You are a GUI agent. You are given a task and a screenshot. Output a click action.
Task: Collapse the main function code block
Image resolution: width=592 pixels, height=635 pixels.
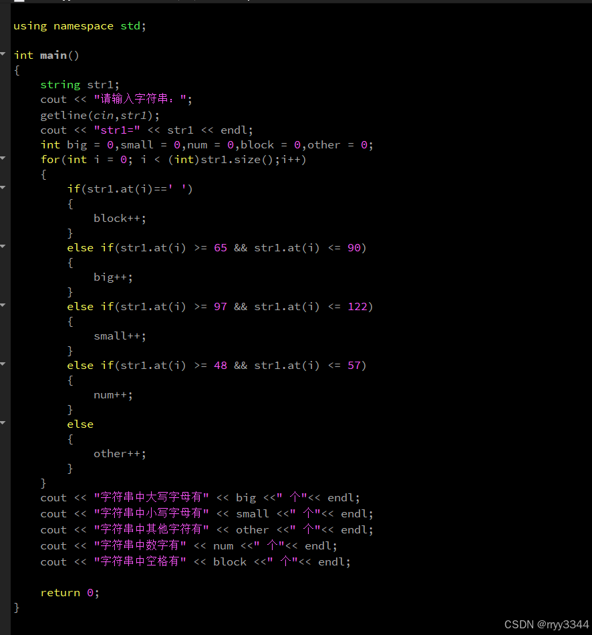3,55
